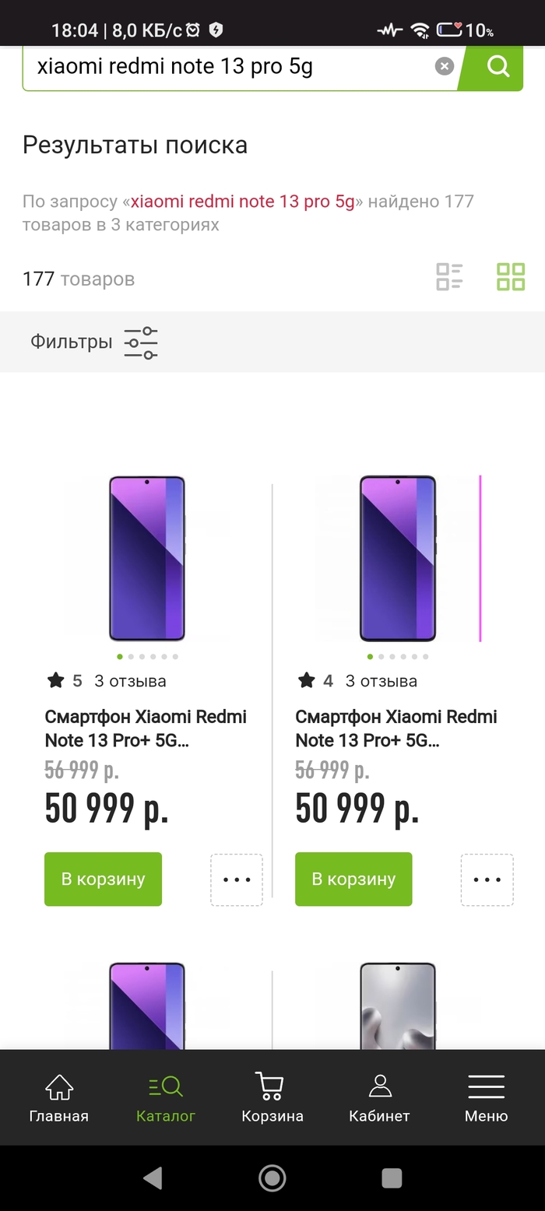Open more options for second smartphone

click(487, 880)
